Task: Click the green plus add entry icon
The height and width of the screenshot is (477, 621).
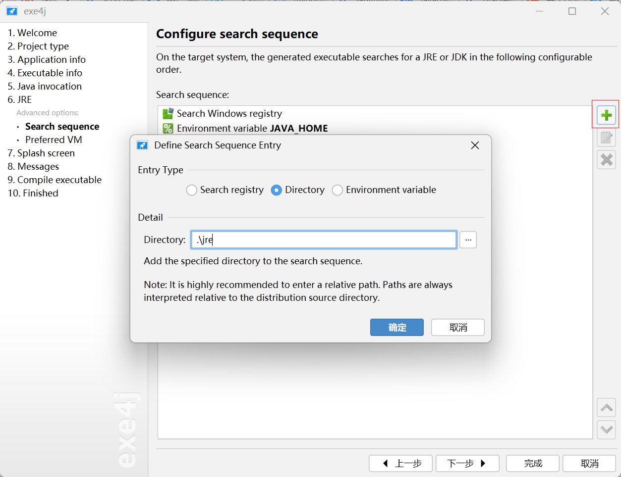Action: click(606, 115)
